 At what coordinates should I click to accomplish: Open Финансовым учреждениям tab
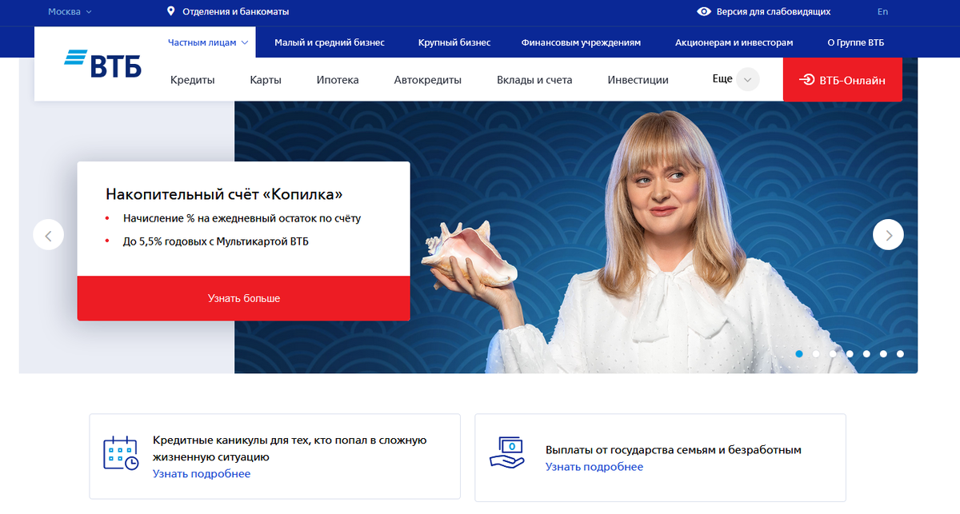[581, 42]
